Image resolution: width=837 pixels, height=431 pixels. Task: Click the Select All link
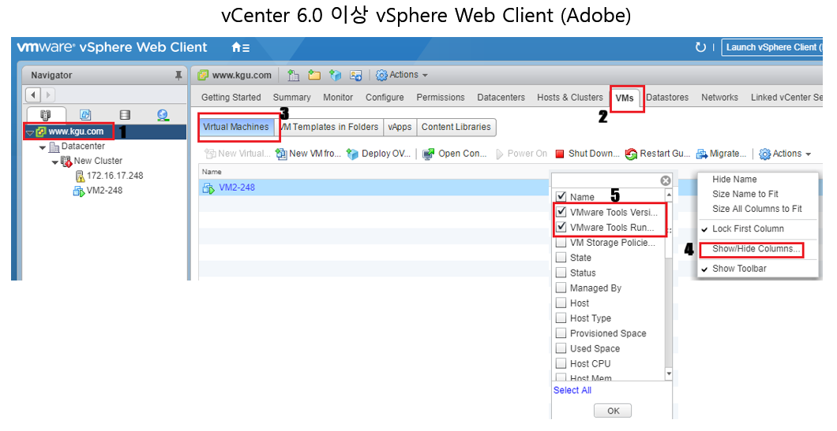572,391
